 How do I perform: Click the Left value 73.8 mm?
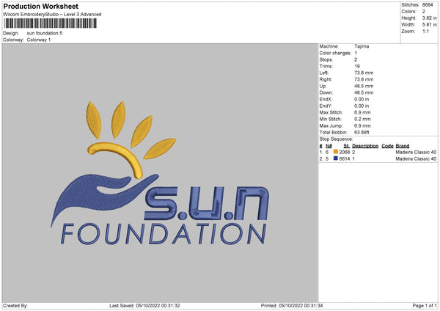pyautogui.click(x=364, y=73)
